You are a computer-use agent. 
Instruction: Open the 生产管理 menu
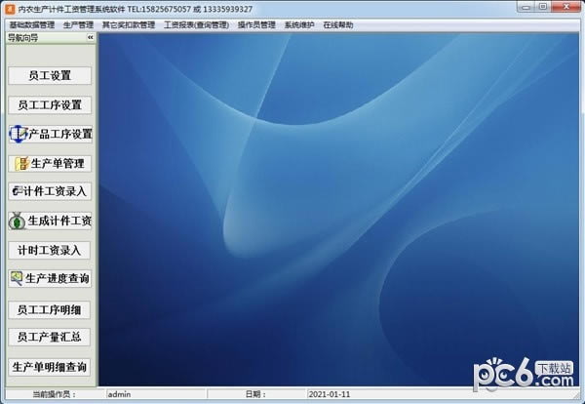pyautogui.click(x=78, y=24)
